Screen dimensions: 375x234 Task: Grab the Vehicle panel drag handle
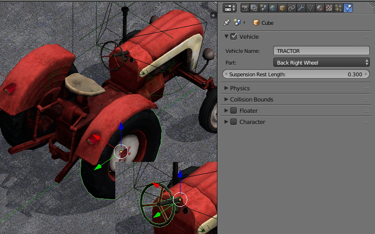(x=366, y=37)
